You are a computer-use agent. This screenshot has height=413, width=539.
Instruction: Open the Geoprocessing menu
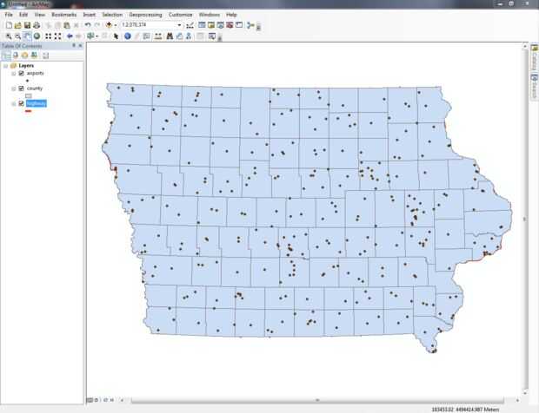(x=145, y=15)
